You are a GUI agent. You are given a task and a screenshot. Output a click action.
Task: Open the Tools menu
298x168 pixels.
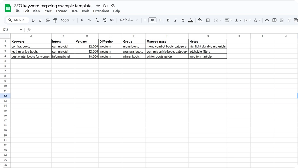[85, 11]
